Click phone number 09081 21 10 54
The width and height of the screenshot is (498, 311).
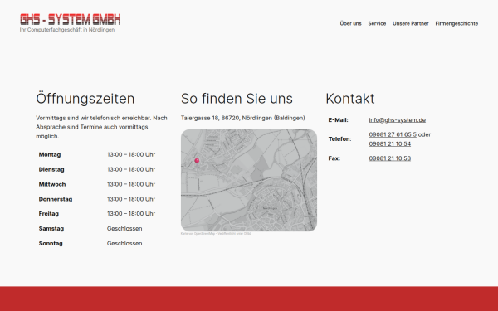tap(390, 143)
